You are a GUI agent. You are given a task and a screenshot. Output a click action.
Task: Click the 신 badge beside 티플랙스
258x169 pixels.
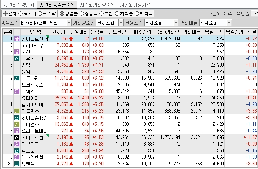17,111
